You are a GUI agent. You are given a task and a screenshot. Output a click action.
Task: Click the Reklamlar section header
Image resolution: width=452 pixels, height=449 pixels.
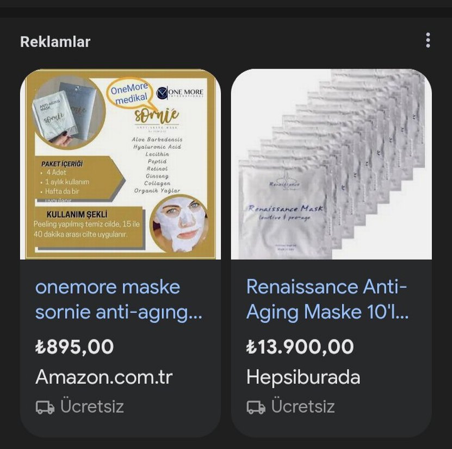point(55,41)
